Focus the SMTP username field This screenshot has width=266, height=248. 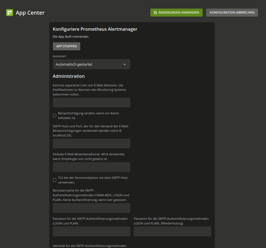coord(91,208)
